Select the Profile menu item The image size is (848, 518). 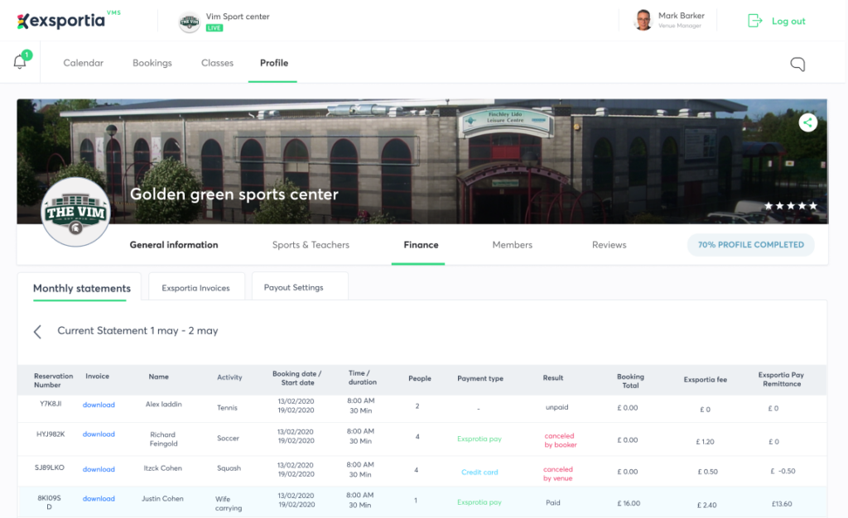click(273, 63)
